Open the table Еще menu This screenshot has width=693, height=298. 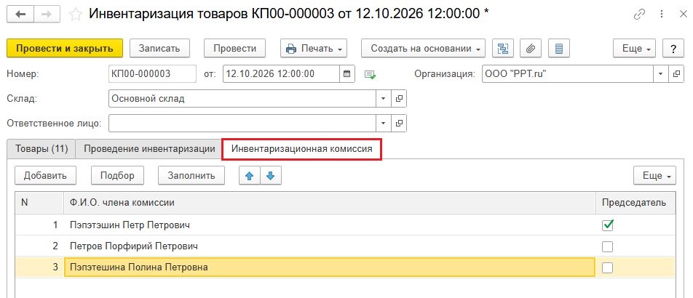(654, 175)
